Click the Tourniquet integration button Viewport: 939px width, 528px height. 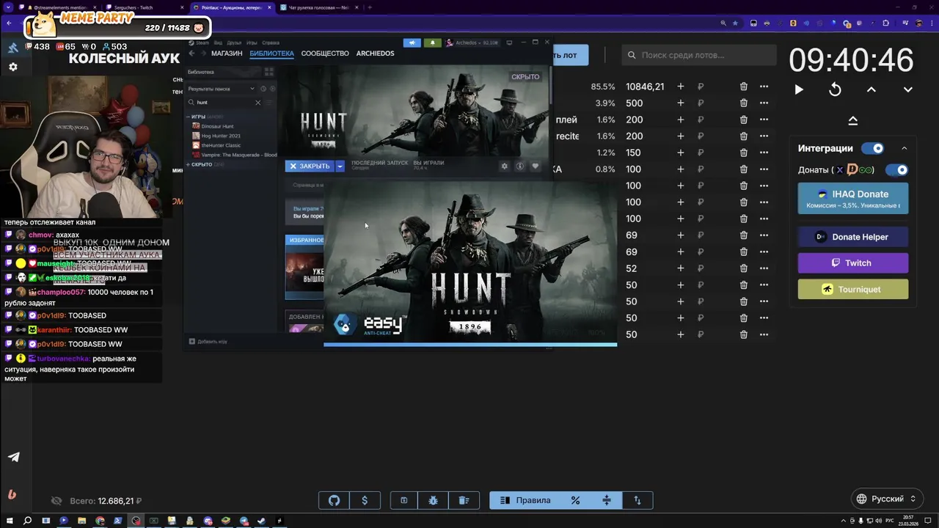pos(853,289)
